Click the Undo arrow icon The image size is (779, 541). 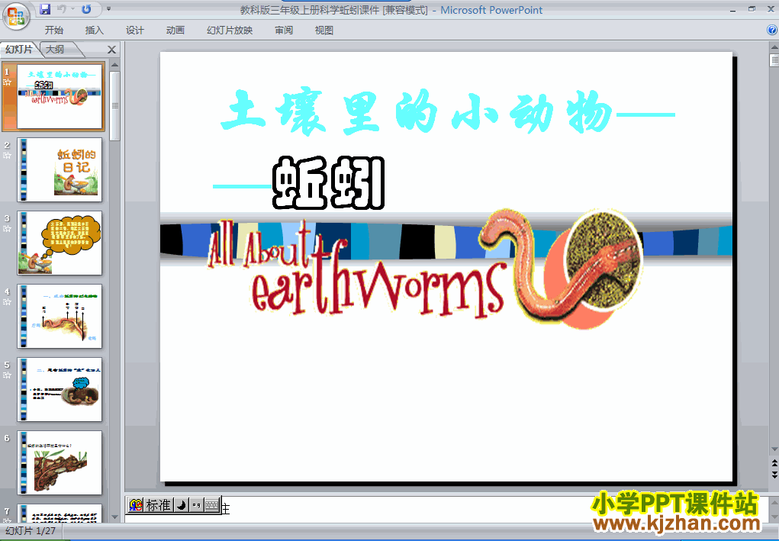point(62,9)
